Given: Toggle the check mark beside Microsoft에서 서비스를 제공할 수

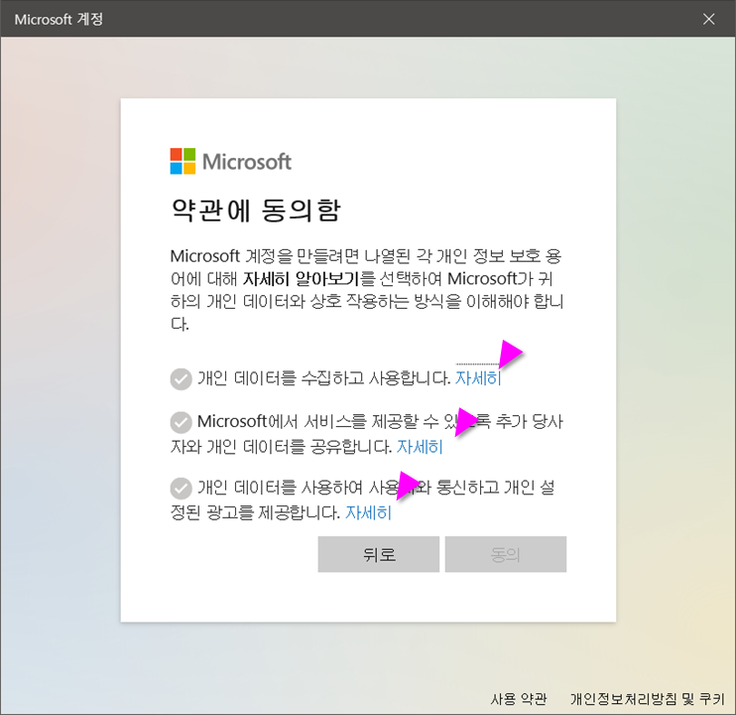Looking at the screenshot, I should coord(181,422).
